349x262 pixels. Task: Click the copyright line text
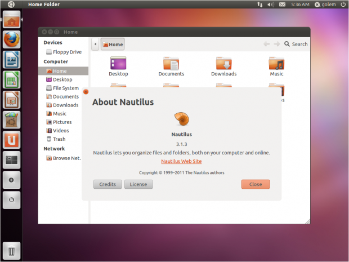point(182,172)
